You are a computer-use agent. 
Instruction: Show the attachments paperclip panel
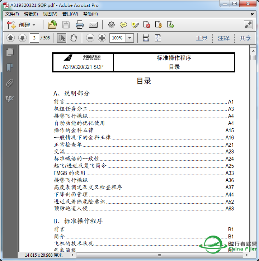pos(10,83)
